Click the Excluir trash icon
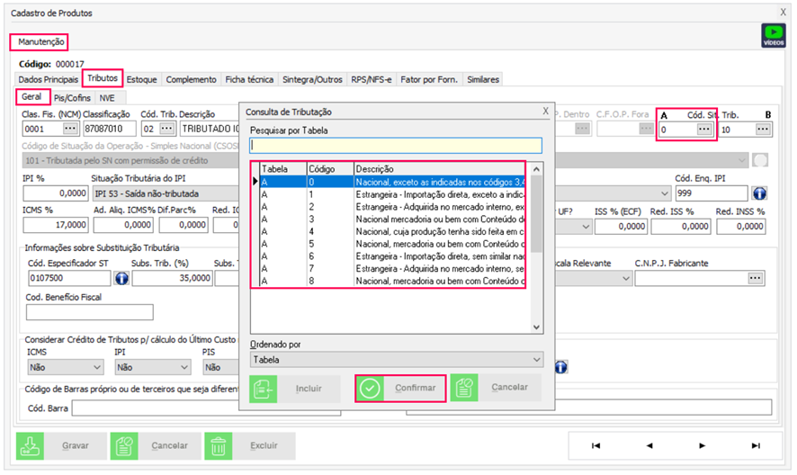 pyautogui.click(x=217, y=445)
